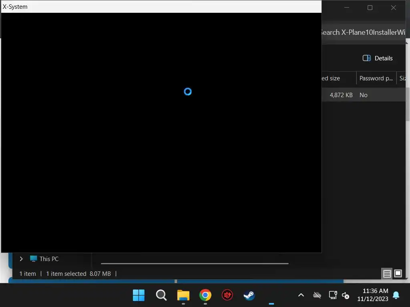Viewport: 410px width, 307px height.
Task: Launch Google Chrome from the taskbar
Action: [205, 295]
